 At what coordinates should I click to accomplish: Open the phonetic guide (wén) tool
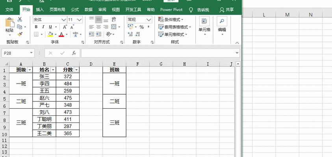[x=75, y=34]
